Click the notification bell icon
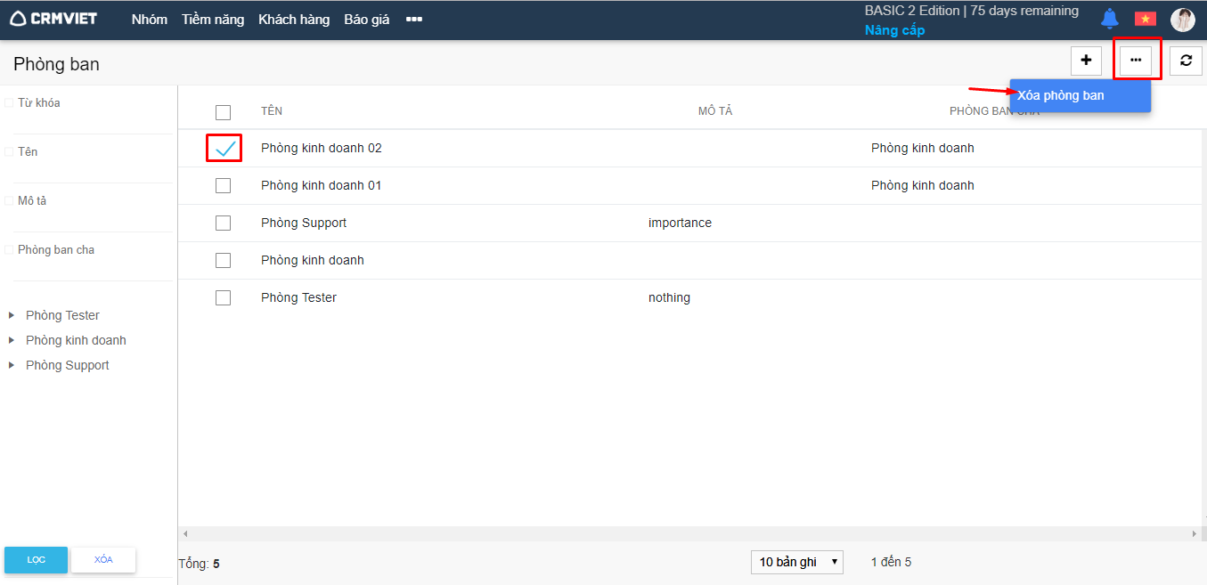This screenshot has width=1207, height=585. coord(1109,19)
